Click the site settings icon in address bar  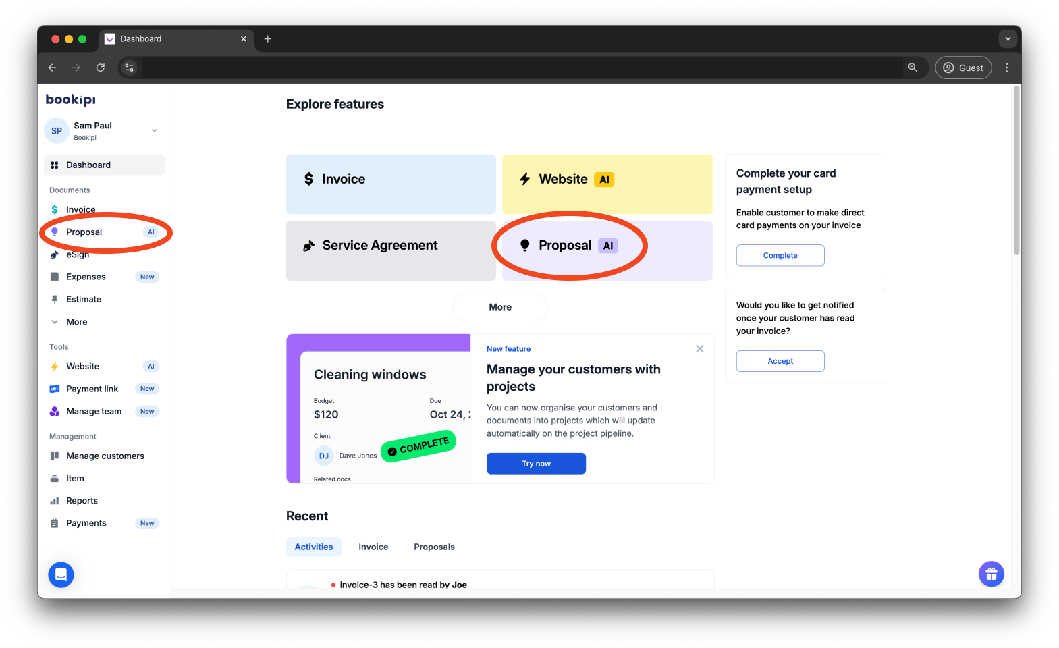click(x=130, y=67)
